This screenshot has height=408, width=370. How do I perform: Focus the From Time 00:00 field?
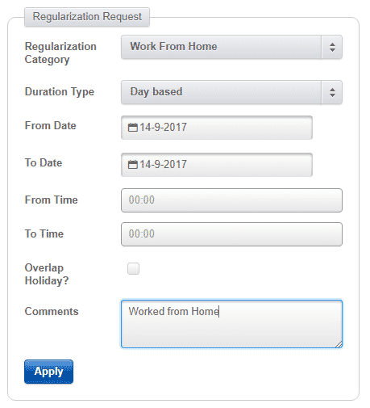point(231,200)
